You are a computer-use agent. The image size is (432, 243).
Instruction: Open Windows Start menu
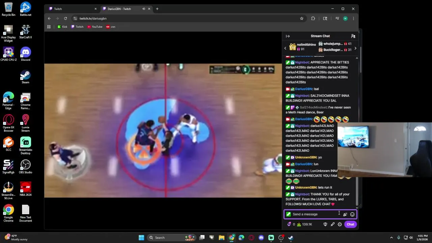click(x=141, y=238)
